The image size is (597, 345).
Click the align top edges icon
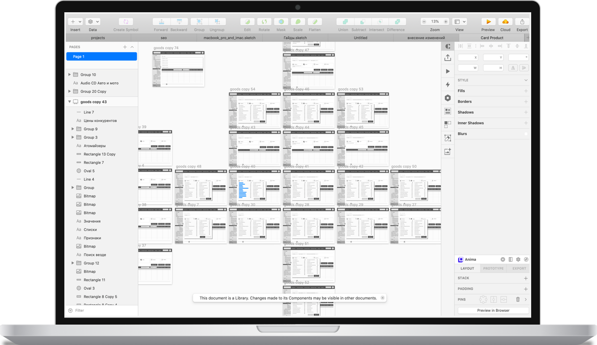tap(508, 46)
